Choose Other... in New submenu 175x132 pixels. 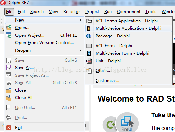click(x=129, y=71)
